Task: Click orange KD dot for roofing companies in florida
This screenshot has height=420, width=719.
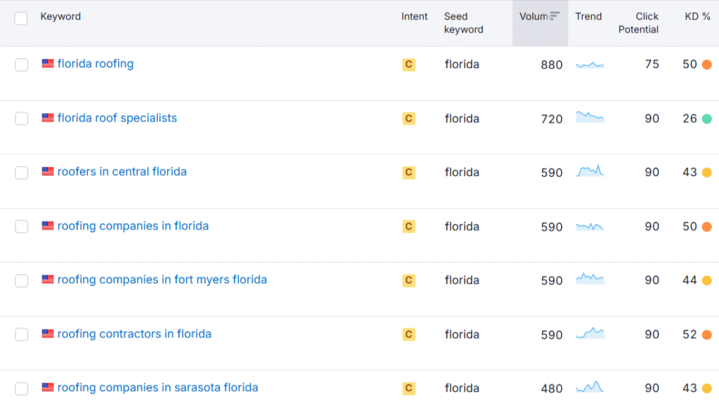Action: pyautogui.click(x=707, y=226)
